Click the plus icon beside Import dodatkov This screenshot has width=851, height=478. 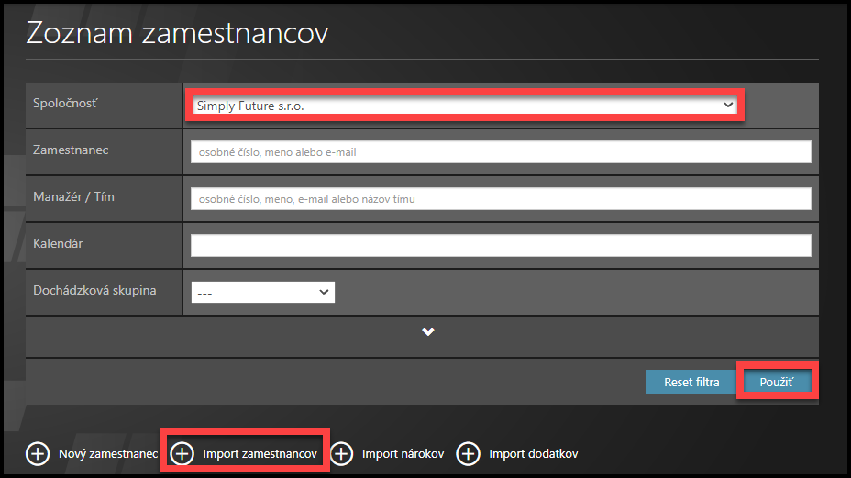pos(469,454)
